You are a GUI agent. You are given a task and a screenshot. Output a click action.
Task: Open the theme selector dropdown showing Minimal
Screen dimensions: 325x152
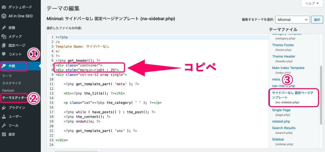pos(292,20)
